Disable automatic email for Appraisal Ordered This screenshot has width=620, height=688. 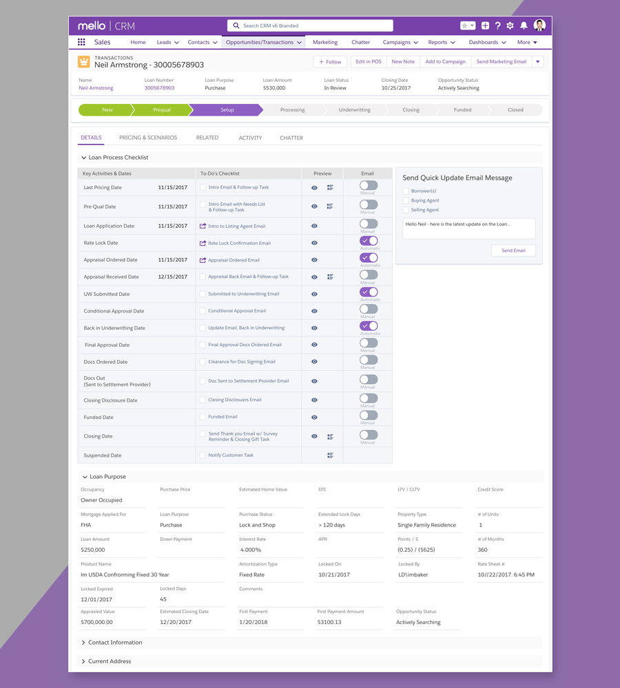[x=369, y=257]
